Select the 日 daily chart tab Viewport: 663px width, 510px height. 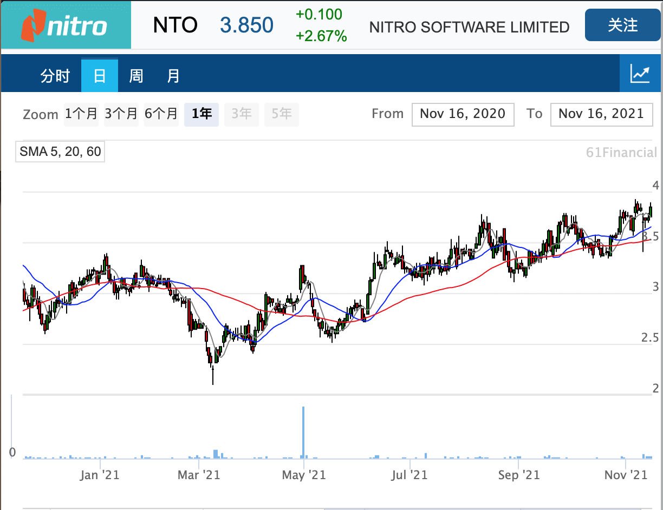[100, 75]
